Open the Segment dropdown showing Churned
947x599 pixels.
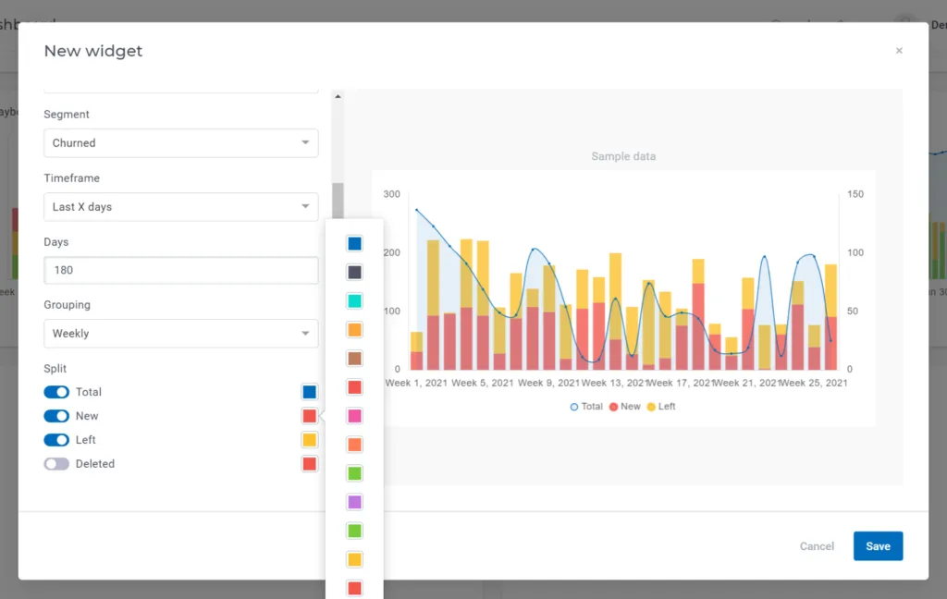click(x=180, y=143)
